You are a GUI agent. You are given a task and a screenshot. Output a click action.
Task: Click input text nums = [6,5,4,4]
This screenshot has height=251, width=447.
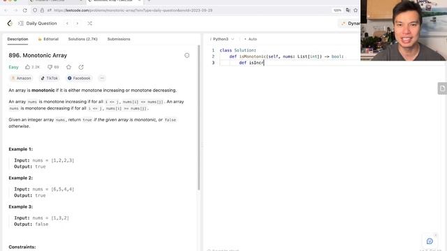click(53, 189)
